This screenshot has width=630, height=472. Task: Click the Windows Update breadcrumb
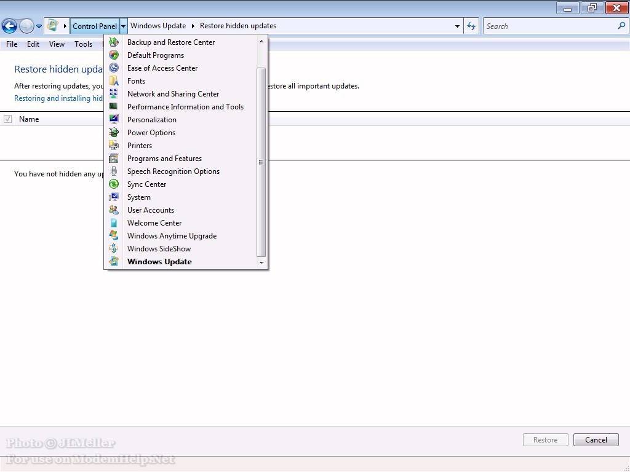158,26
